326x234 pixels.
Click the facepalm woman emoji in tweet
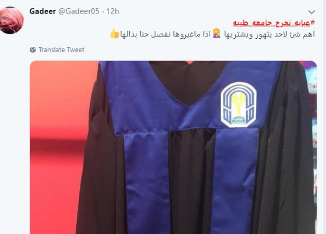pyautogui.click(x=216, y=34)
